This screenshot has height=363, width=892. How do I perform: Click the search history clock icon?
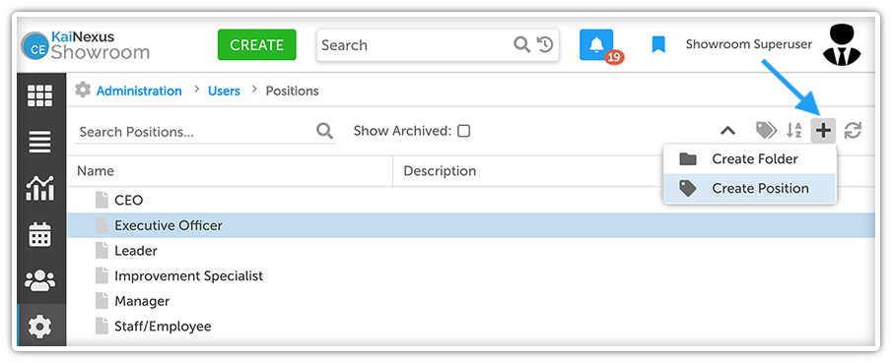click(x=545, y=44)
